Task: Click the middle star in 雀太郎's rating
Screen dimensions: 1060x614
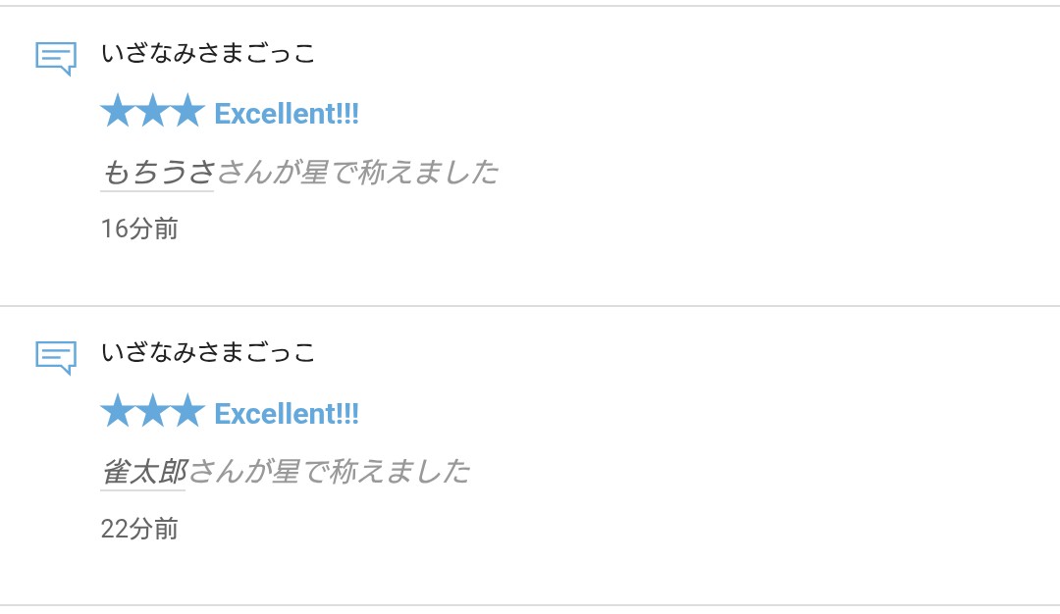Action: coord(153,411)
